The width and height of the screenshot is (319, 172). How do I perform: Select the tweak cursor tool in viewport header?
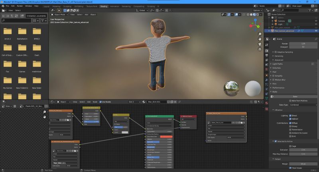click(x=59, y=10)
